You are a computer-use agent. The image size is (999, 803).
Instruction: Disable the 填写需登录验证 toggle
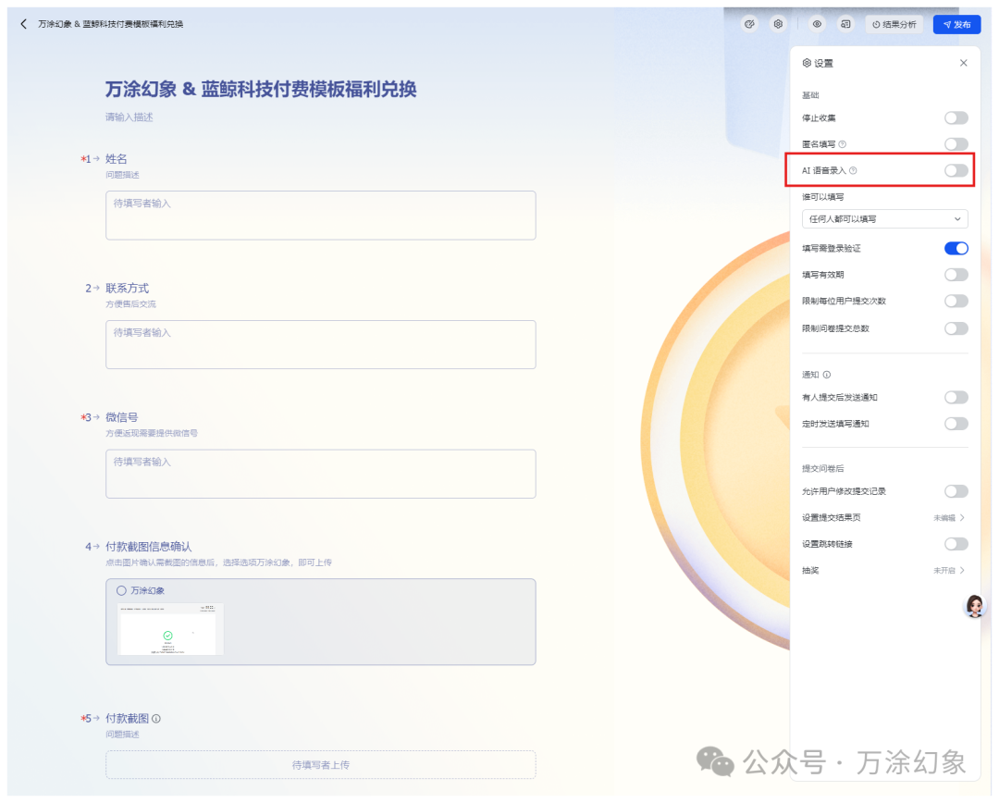click(x=956, y=248)
